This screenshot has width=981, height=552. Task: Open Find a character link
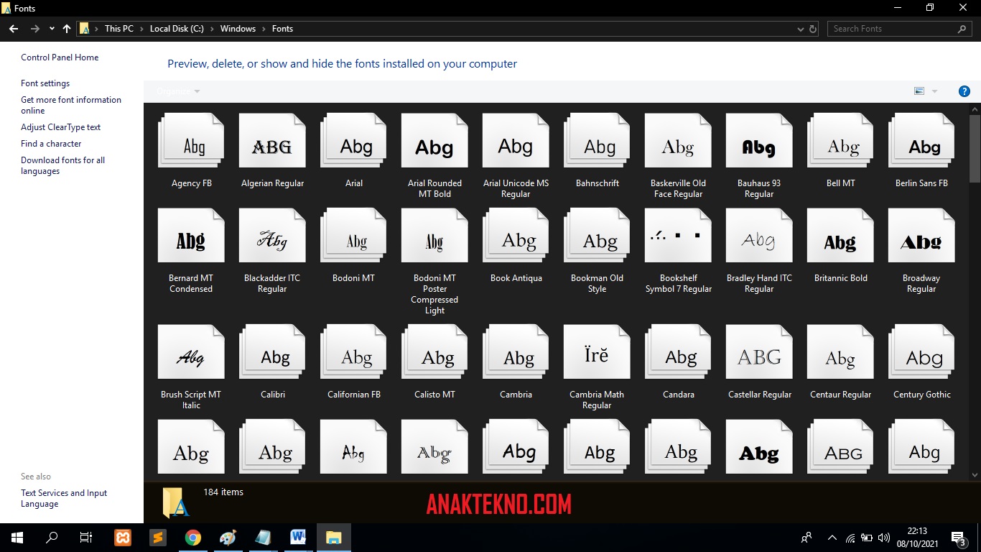(51, 144)
